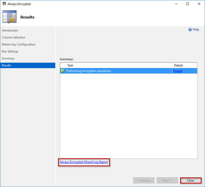Viewport: 205px width, 187px height.
Task: Select the Summary step in sidebar
Action: point(8,58)
